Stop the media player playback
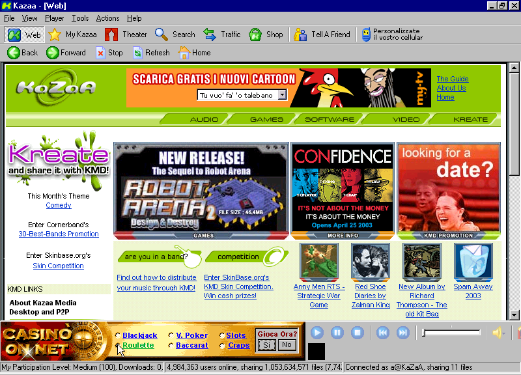 358,333
